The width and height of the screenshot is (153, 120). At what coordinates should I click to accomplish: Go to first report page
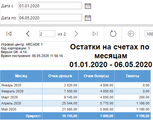(x=9, y=34)
